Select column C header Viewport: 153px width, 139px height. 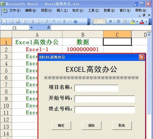coord(117,34)
